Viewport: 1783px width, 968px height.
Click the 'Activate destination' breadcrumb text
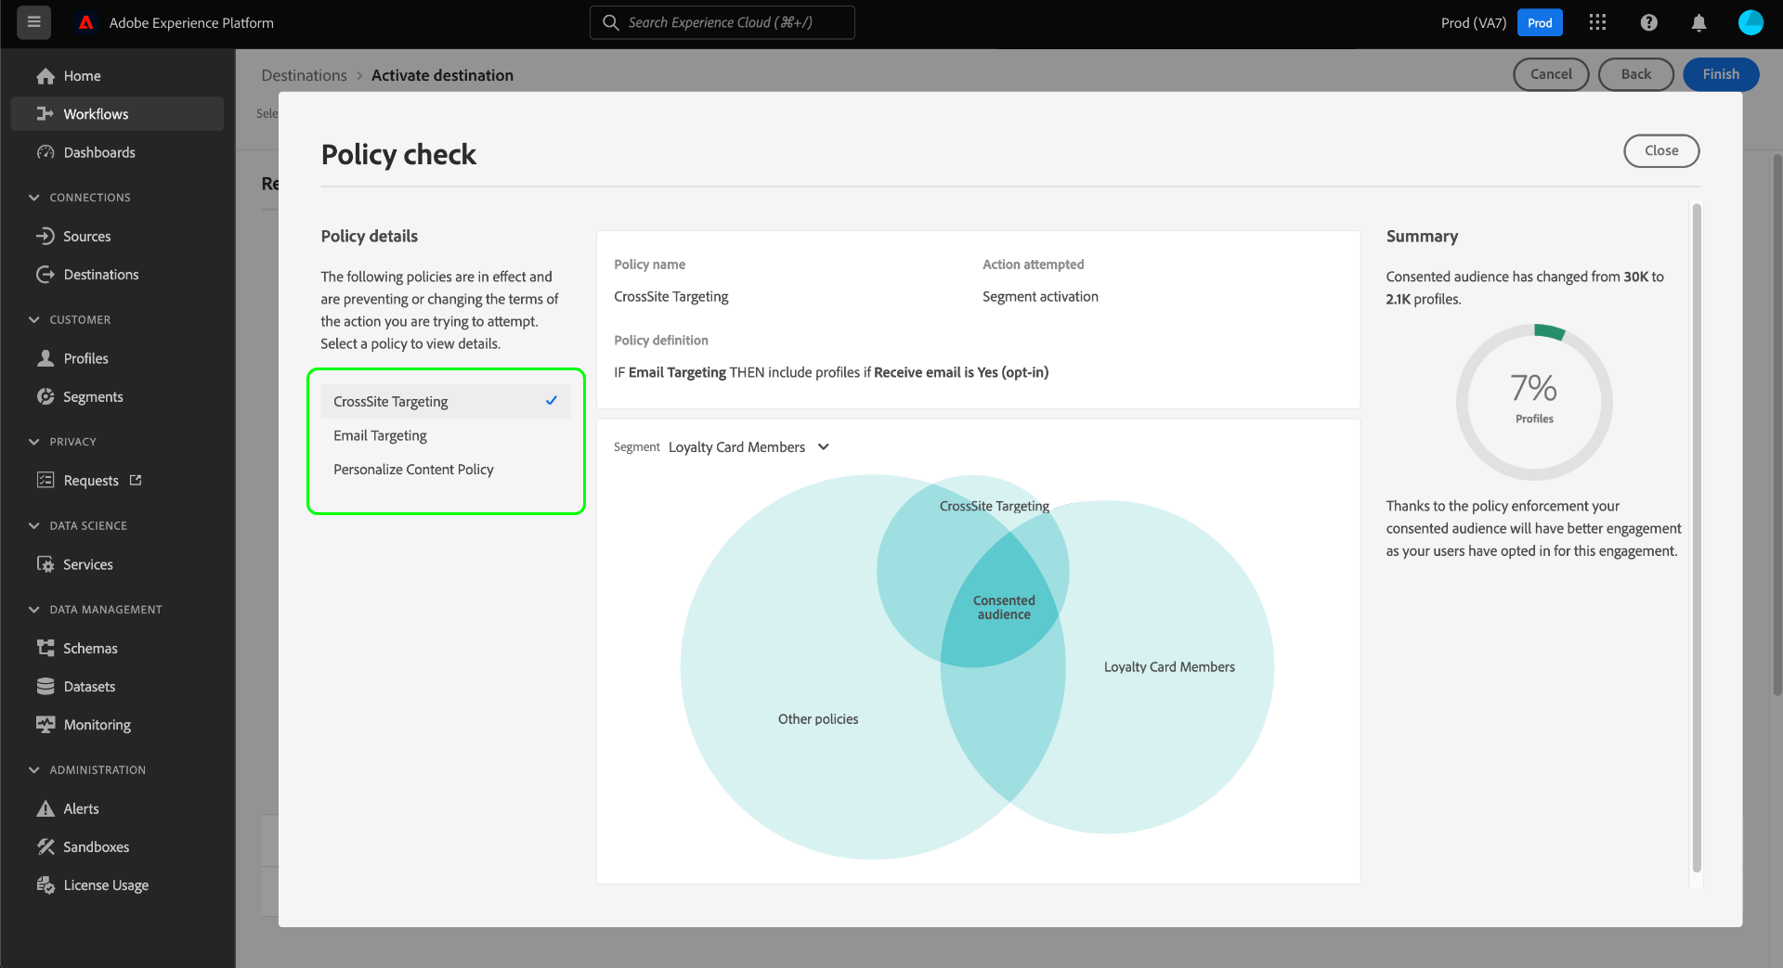[442, 75]
